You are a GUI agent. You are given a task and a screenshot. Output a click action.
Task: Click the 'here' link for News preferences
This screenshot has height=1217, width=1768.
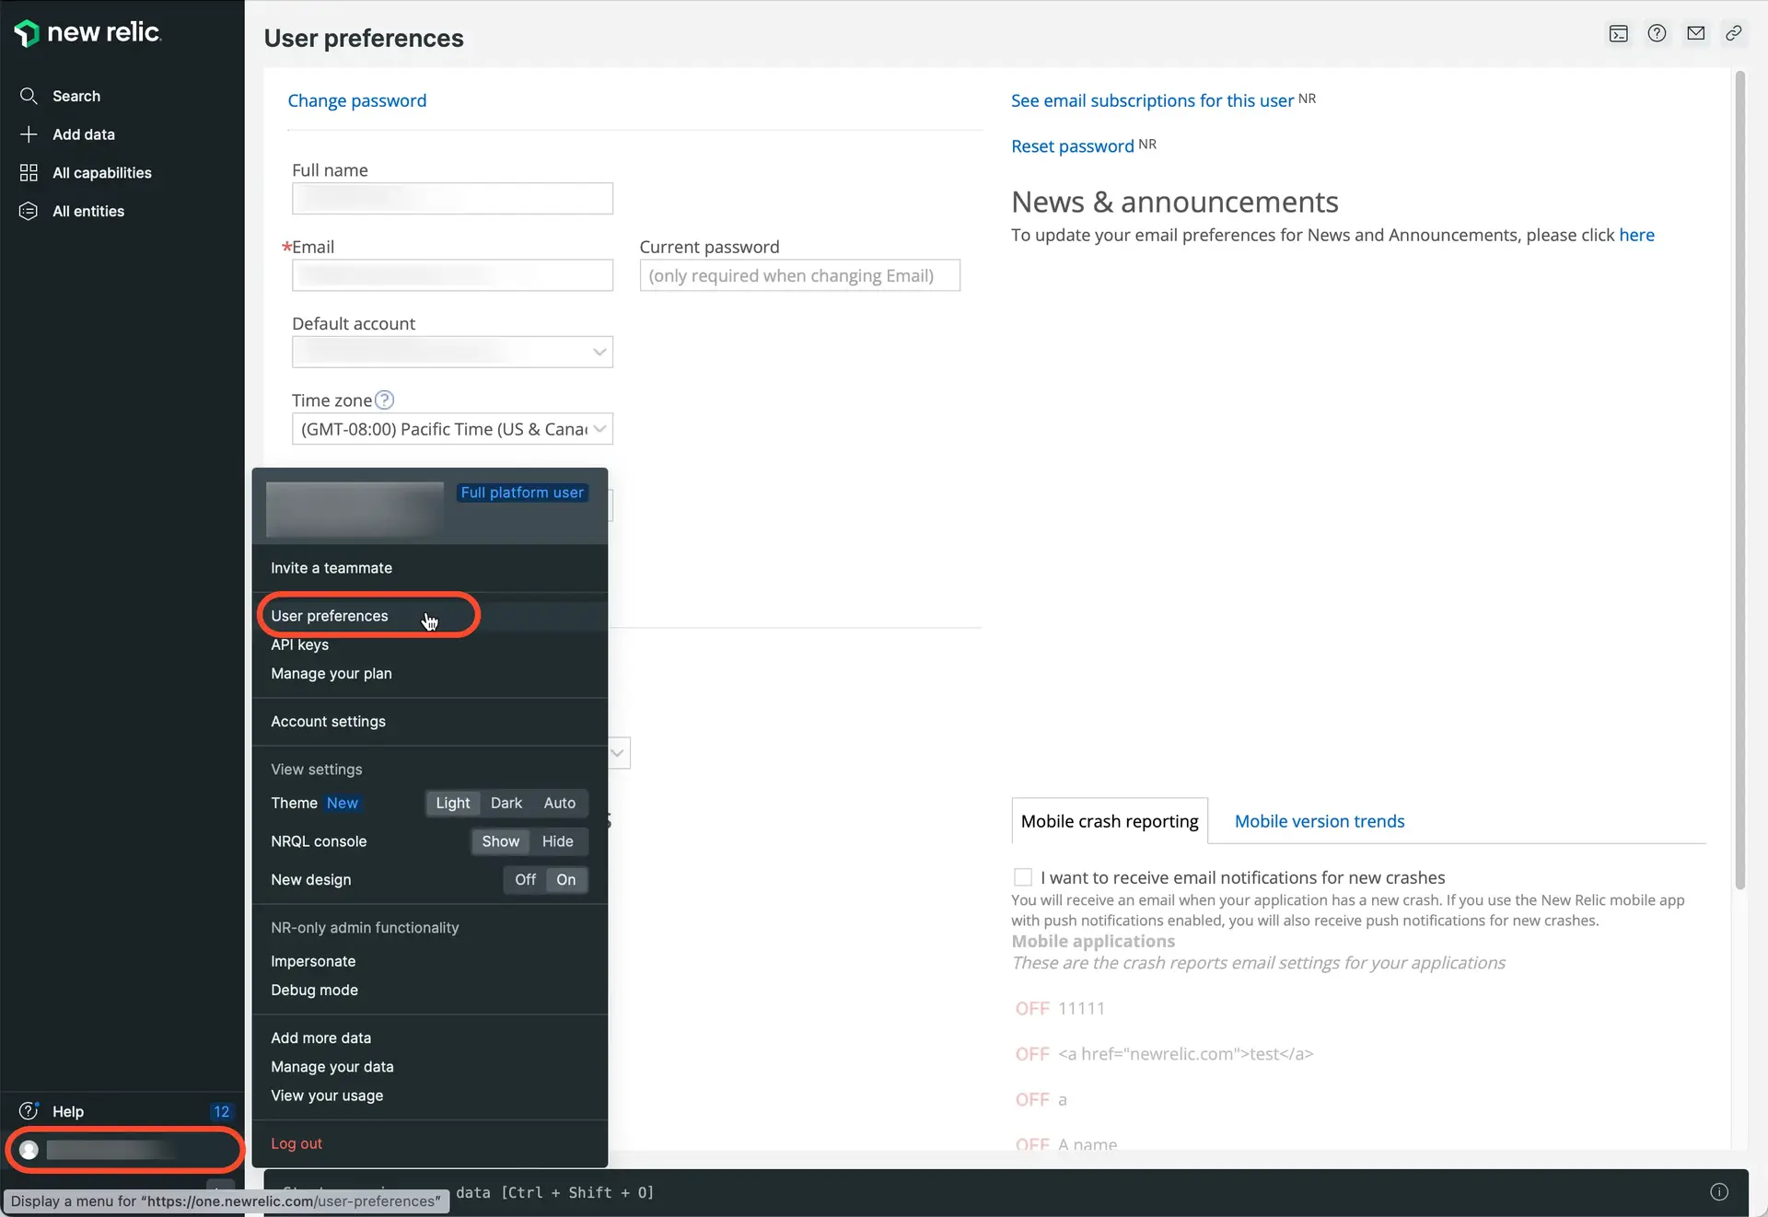(x=1636, y=235)
